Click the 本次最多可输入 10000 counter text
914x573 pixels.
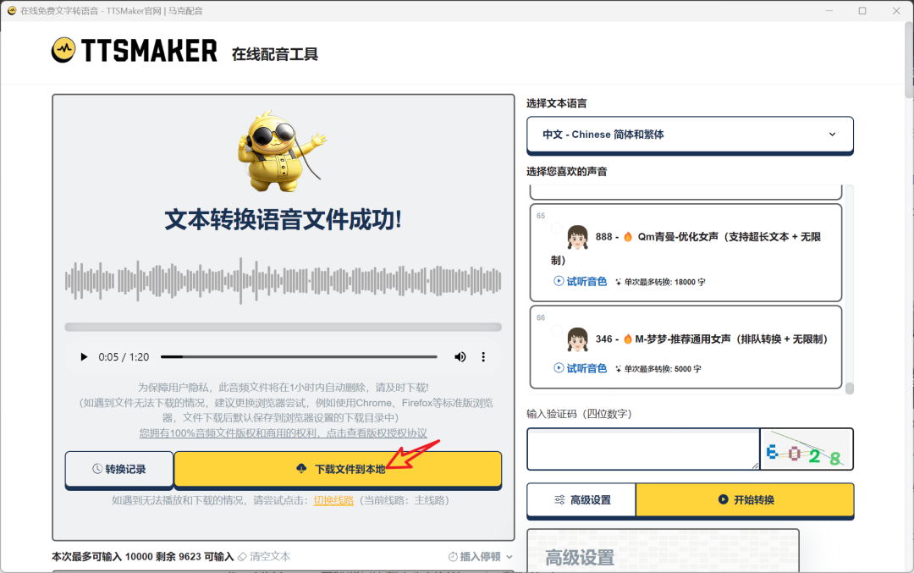coord(143,557)
